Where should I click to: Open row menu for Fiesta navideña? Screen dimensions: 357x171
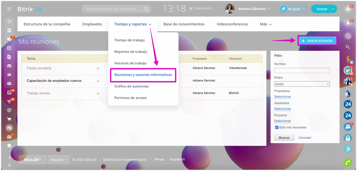coord(98,68)
